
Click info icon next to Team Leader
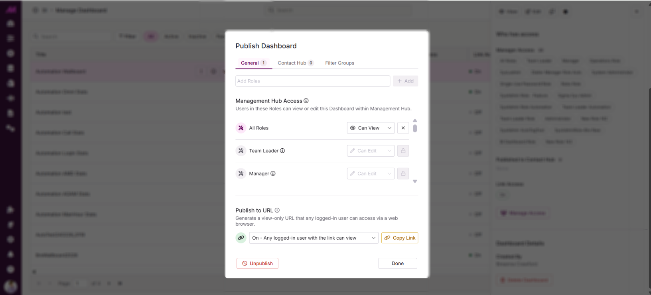point(282,151)
